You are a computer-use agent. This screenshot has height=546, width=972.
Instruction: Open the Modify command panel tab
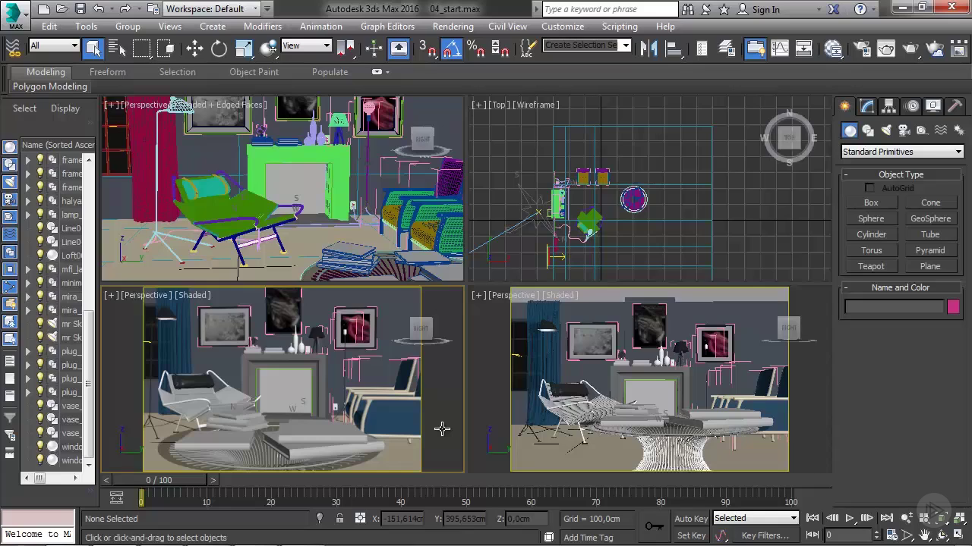click(x=867, y=106)
